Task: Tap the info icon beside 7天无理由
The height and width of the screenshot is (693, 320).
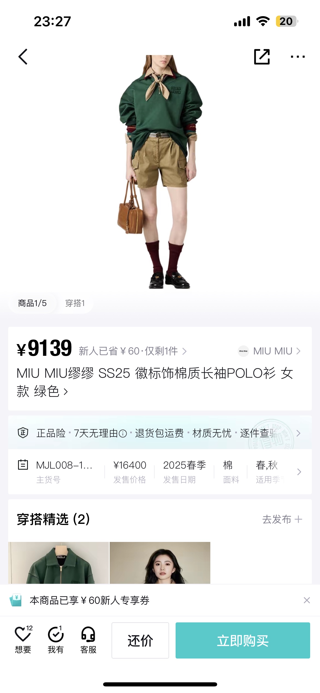Action: tap(123, 434)
